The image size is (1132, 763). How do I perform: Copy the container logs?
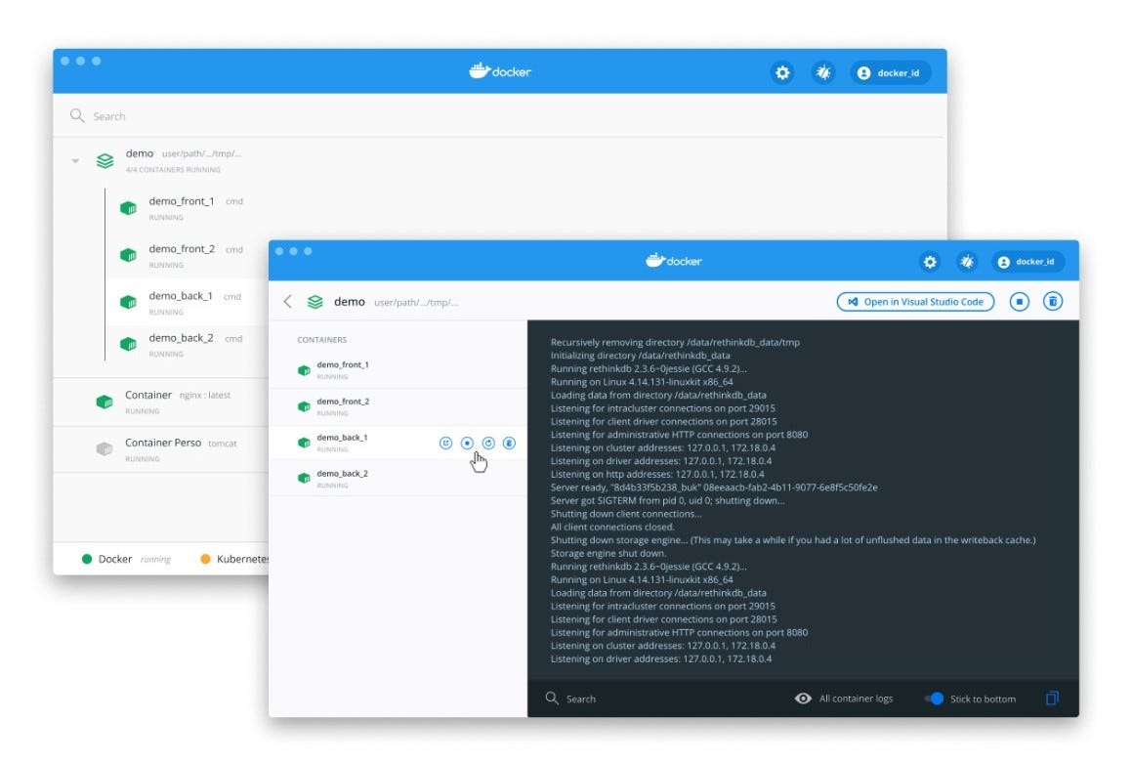point(1051,699)
